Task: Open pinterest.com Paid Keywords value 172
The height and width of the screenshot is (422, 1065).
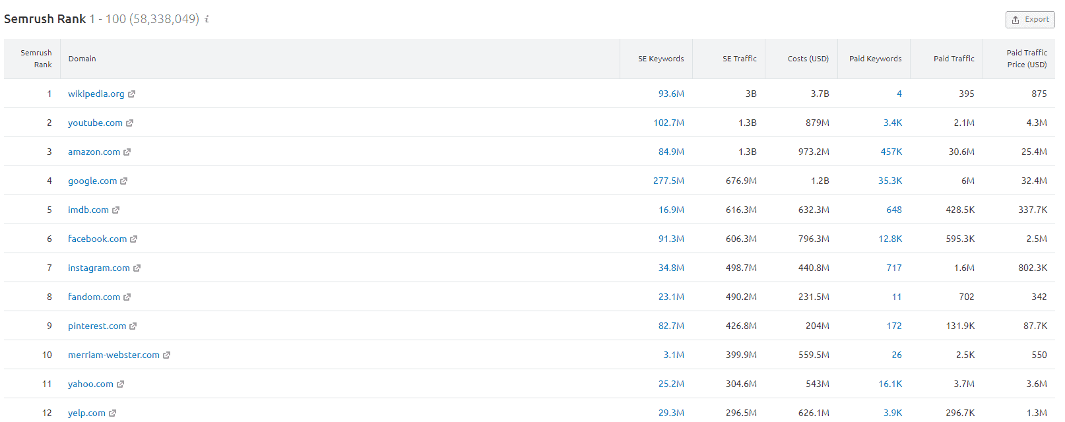Action: pos(894,326)
